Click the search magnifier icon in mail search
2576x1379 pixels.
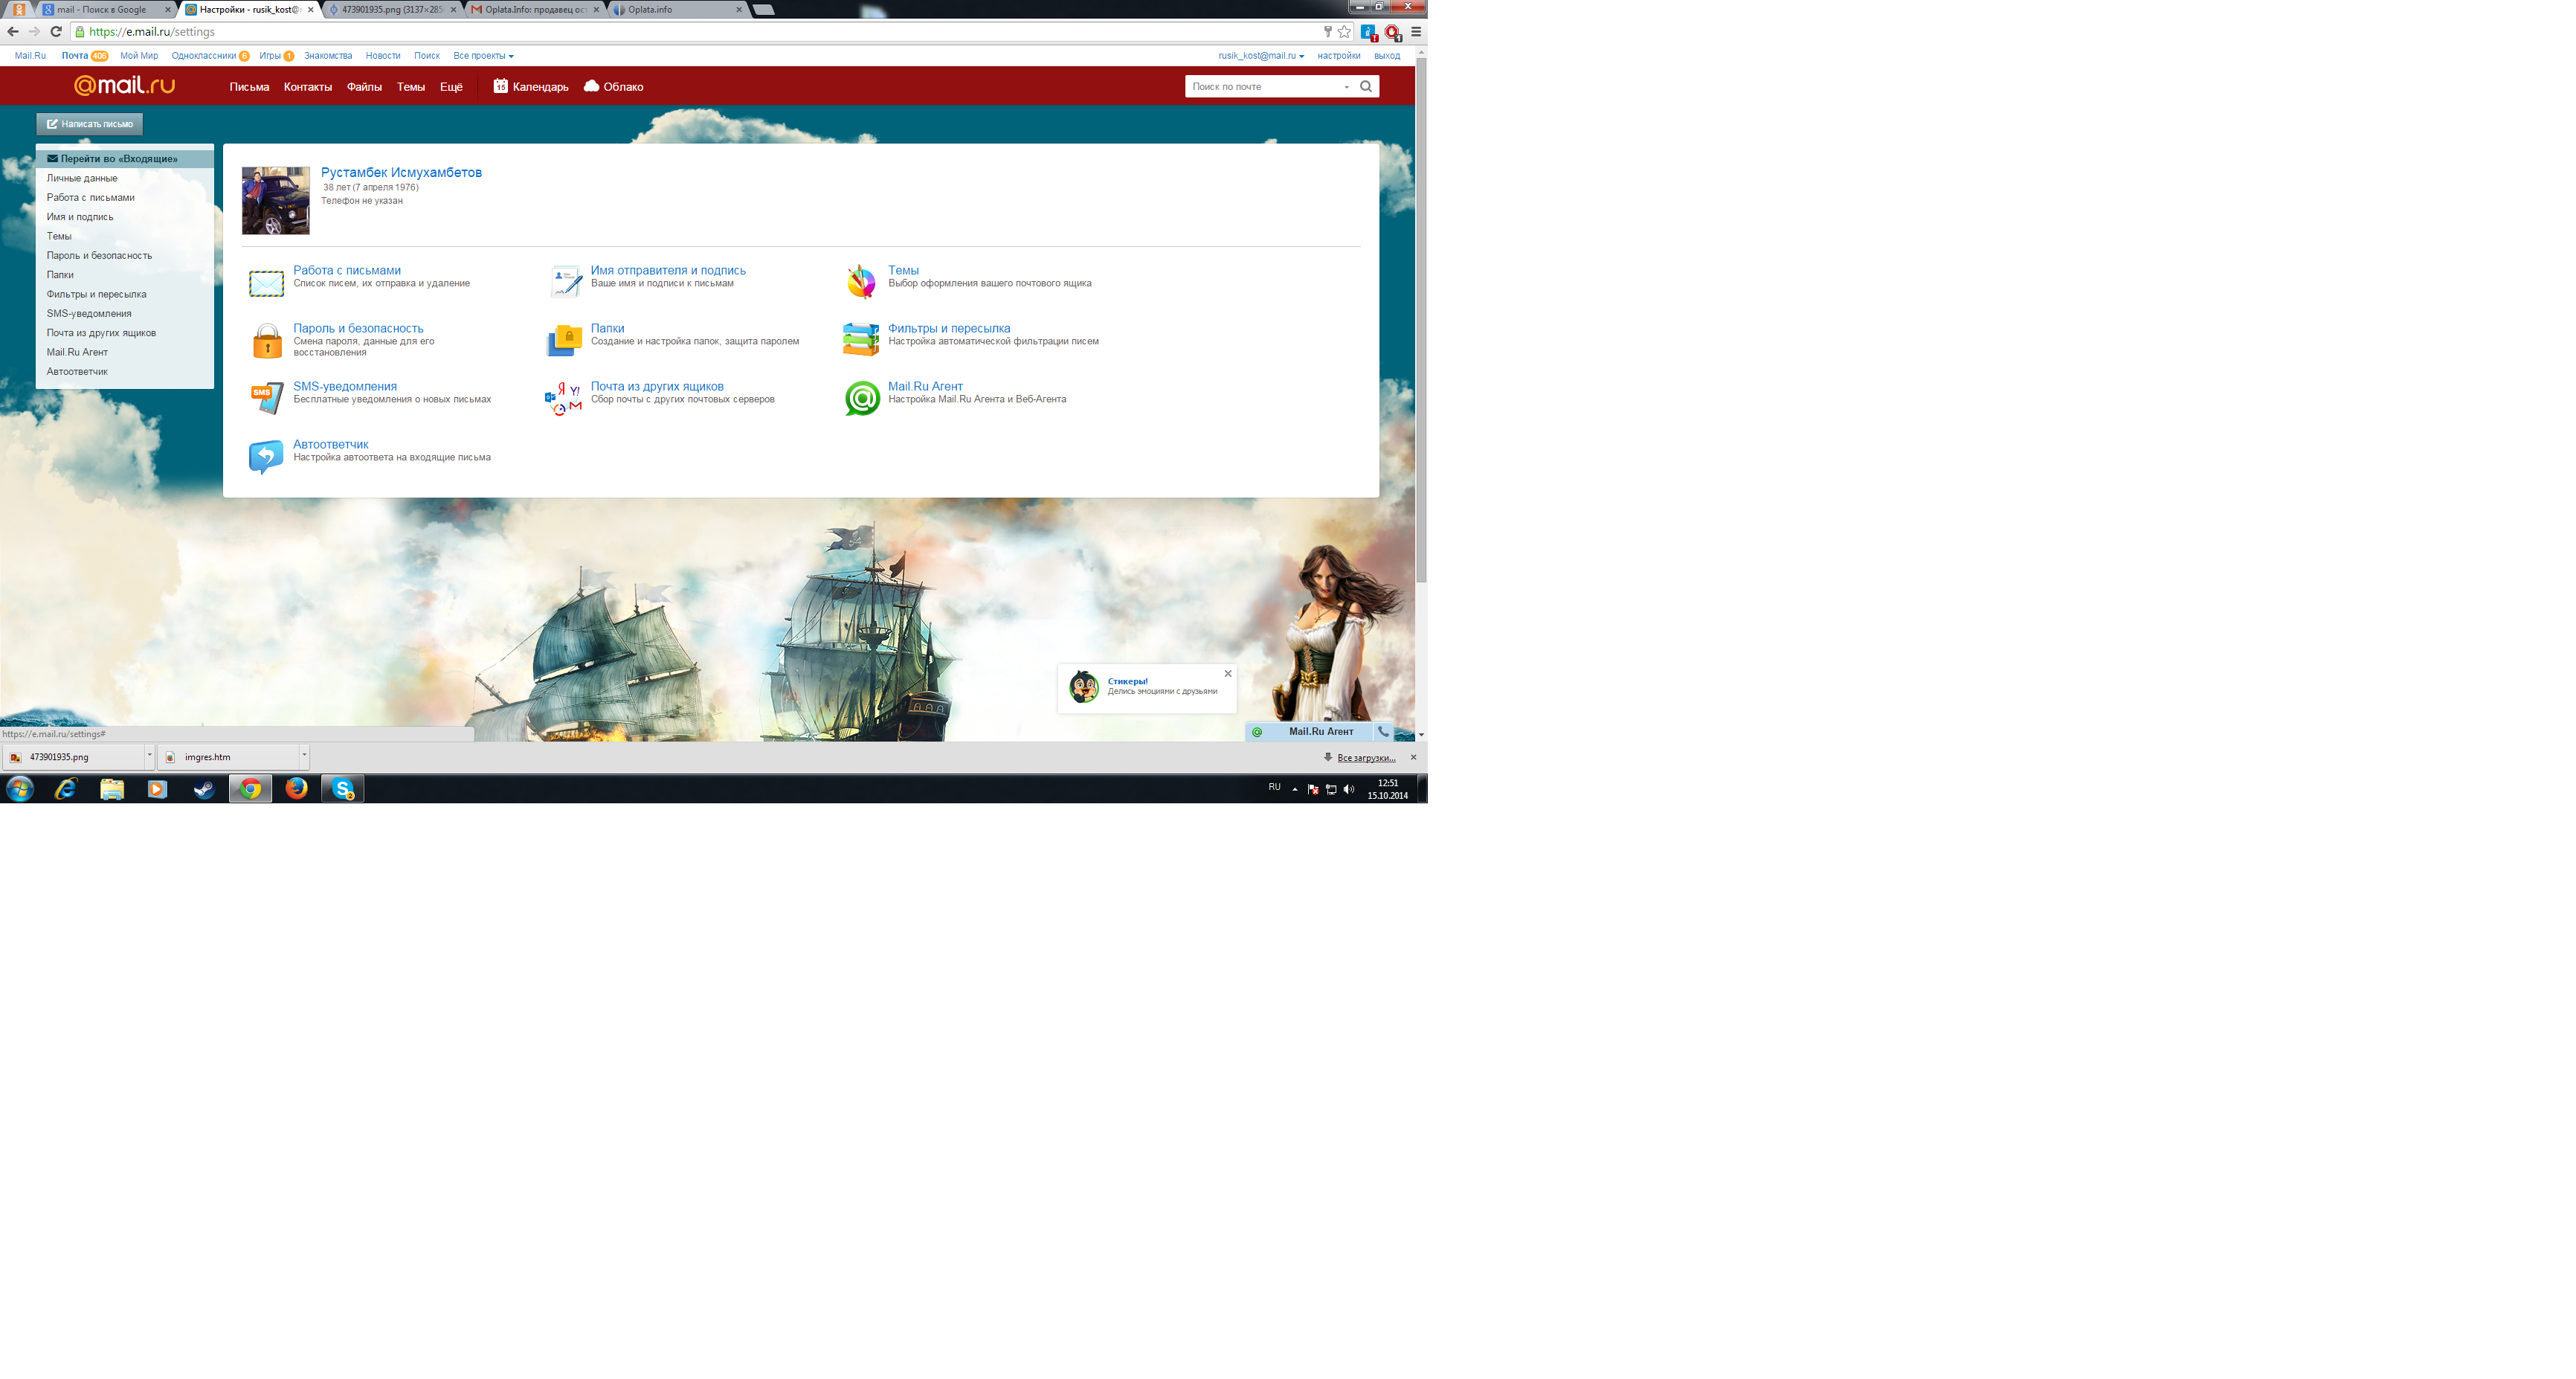1366,87
